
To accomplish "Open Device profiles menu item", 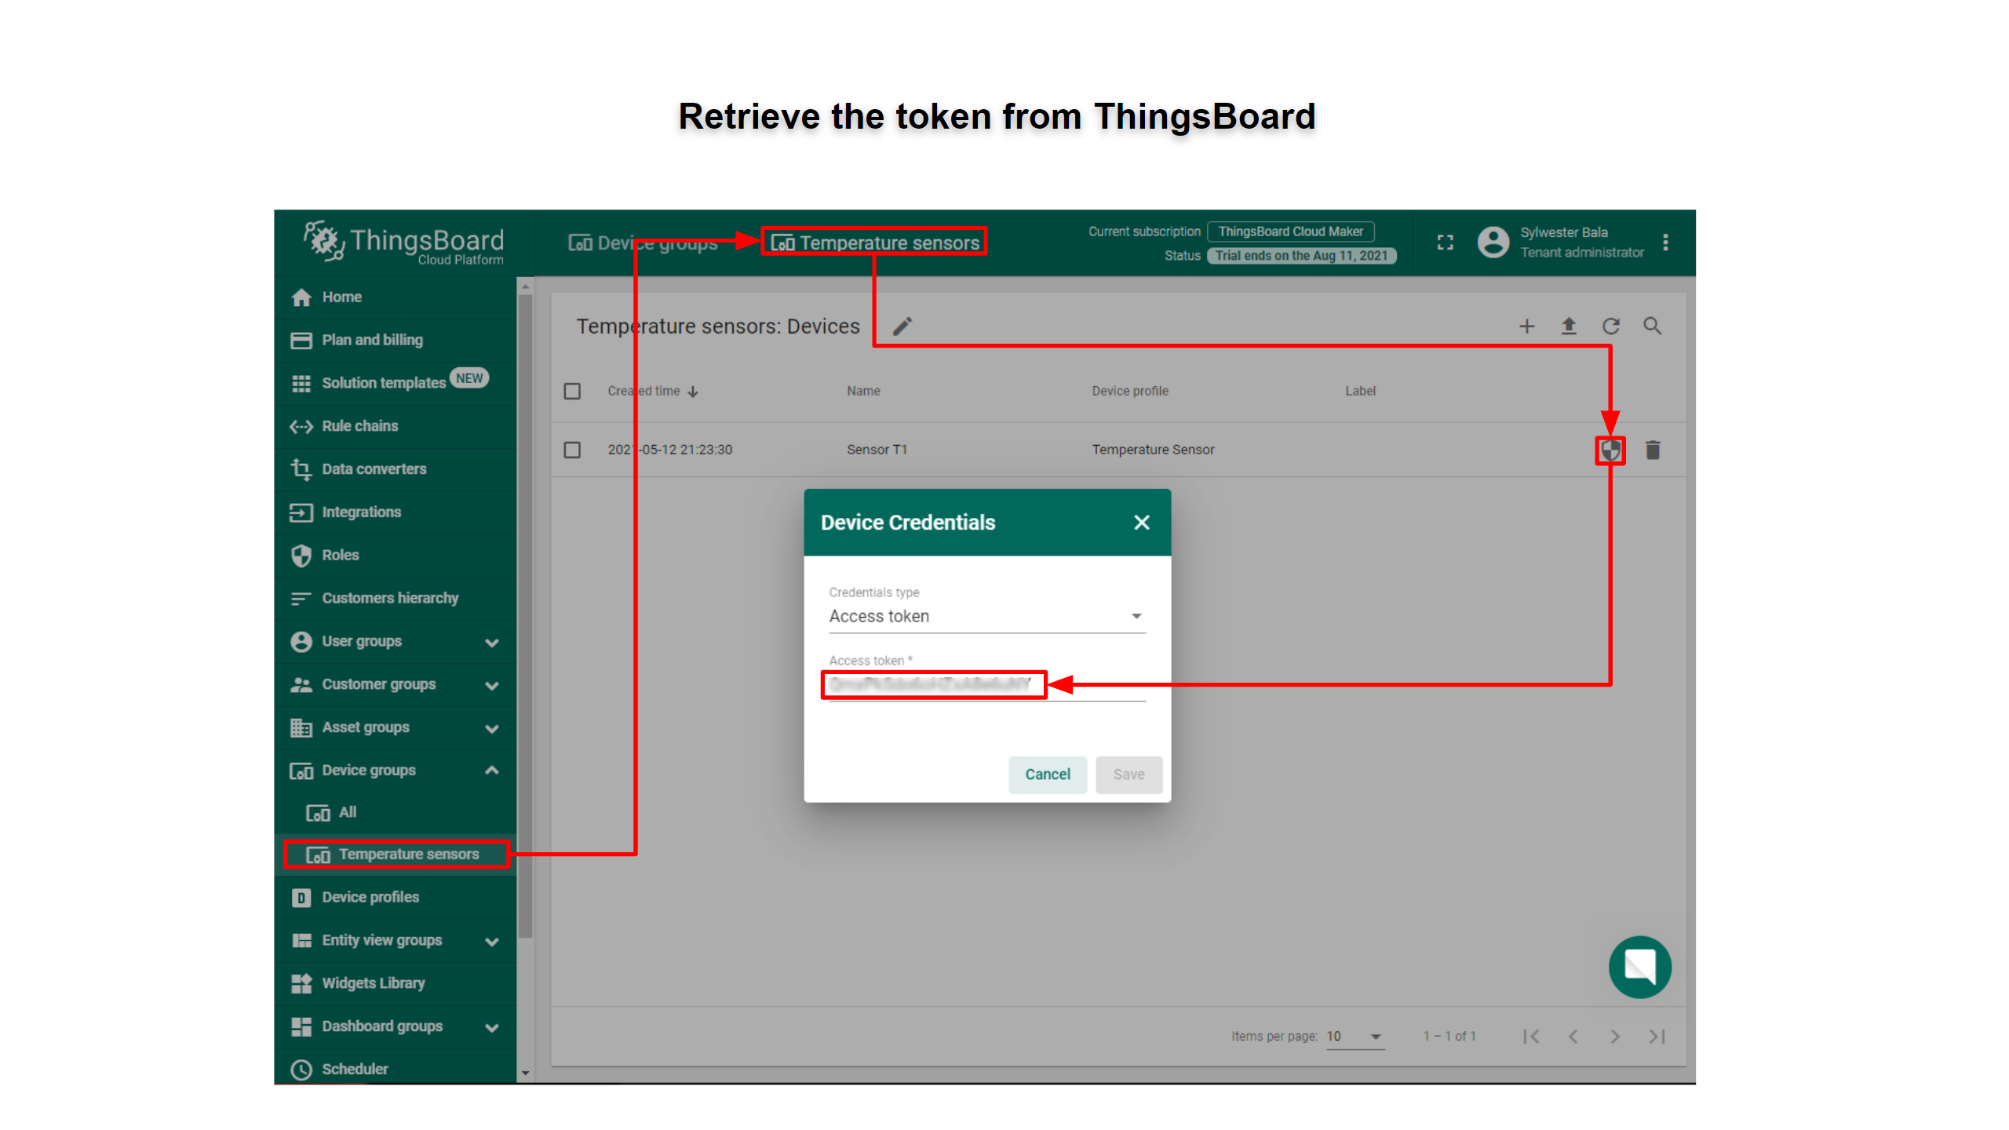I will point(370,897).
